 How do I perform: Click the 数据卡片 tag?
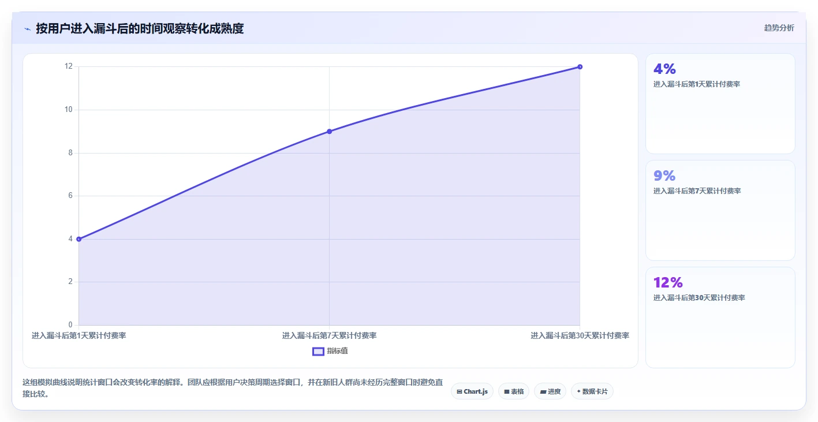point(592,391)
